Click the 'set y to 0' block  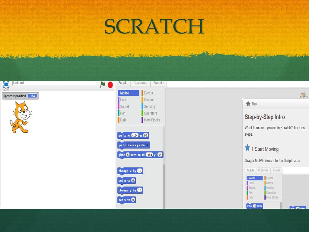coord(126,200)
